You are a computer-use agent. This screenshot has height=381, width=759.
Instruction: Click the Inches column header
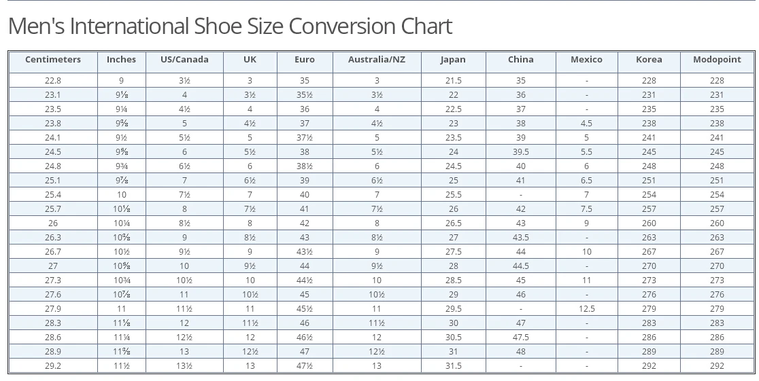(x=121, y=60)
